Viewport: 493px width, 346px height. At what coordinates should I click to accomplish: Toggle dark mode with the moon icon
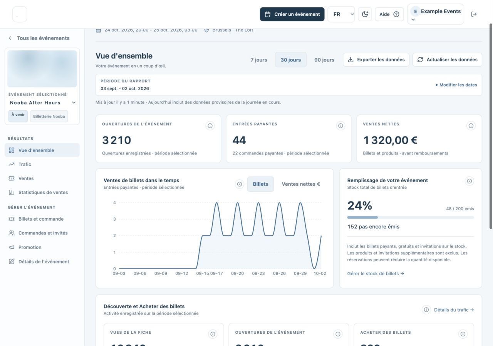point(365,14)
